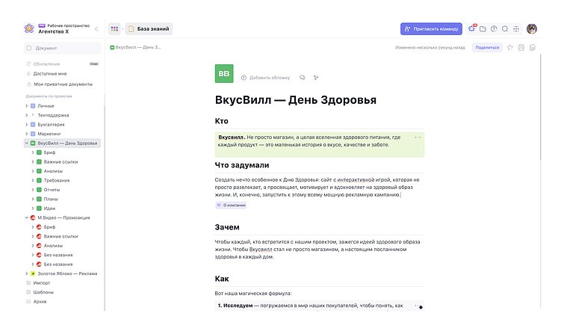
Task: Open notifications bell with red badge
Action: click(472, 28)
